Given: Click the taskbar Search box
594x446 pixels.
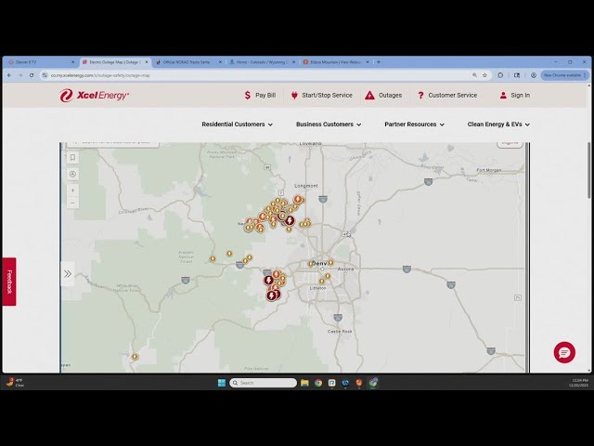Looking at the screenshot, I should [263, 383].
